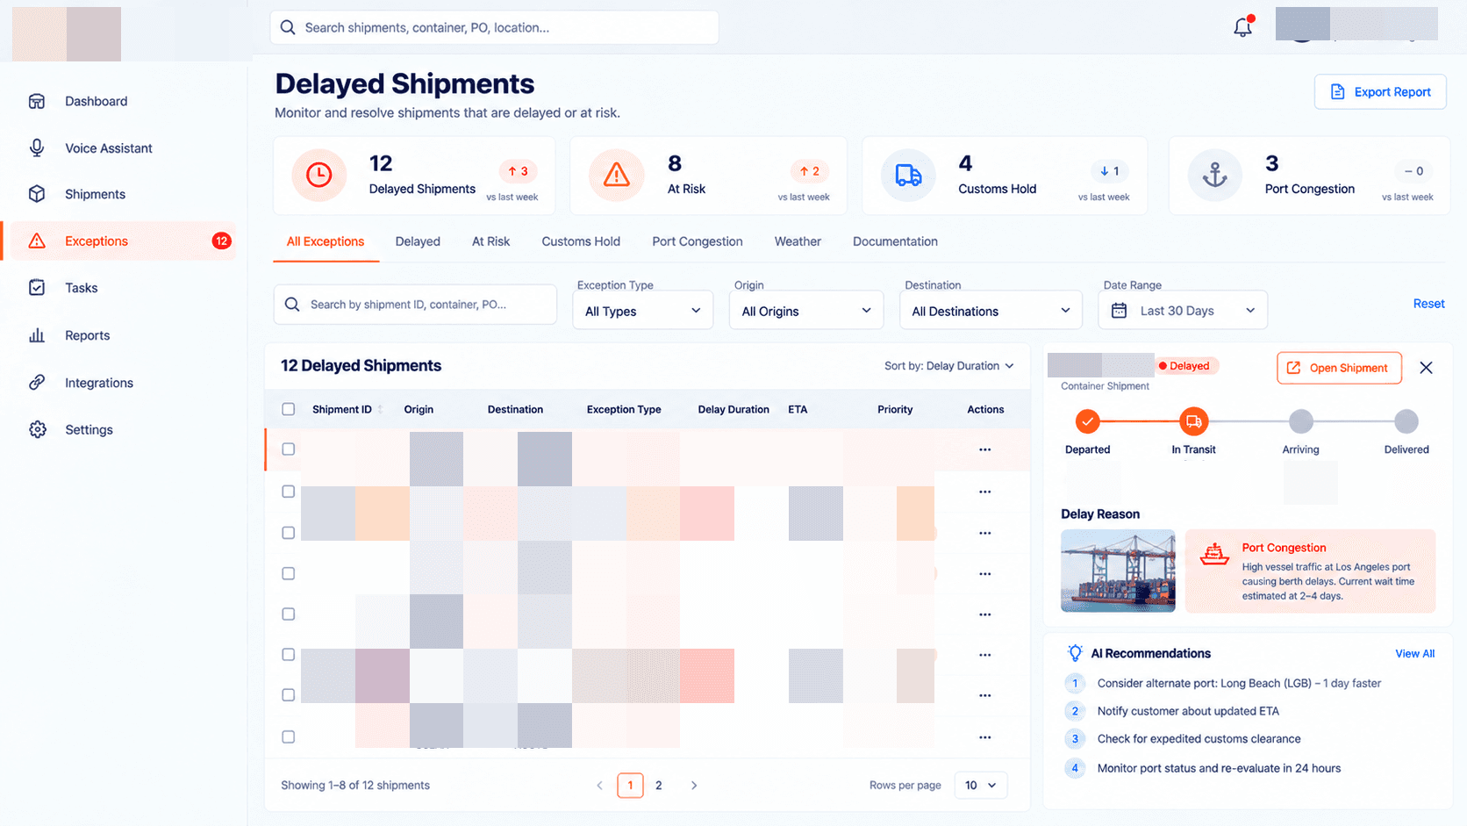
Task: Open the All Origins dropdown
Action: point(805,311)
